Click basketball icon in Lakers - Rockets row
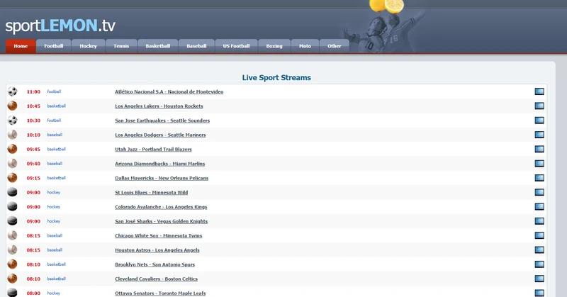The height and width of the screenshot is (297, 567). [x=12, y=106]
